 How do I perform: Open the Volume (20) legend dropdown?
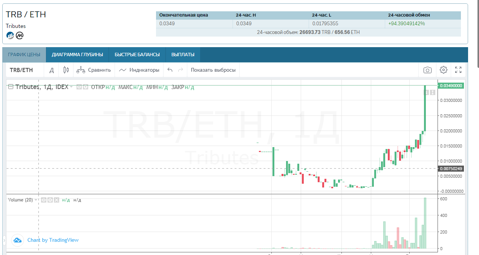(36, 200)
